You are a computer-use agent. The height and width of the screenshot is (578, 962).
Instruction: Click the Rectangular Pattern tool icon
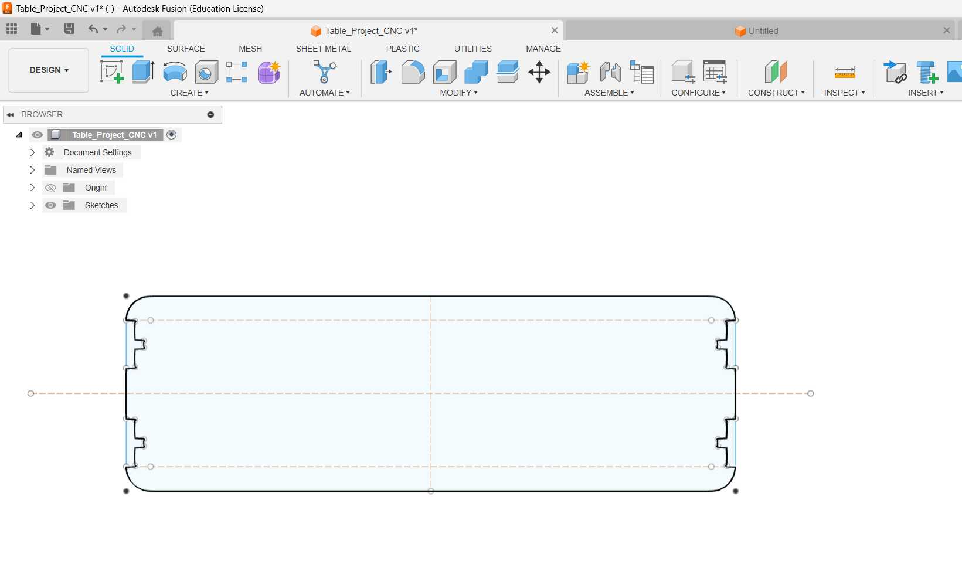pyautogui.click(x=237, y=72)
